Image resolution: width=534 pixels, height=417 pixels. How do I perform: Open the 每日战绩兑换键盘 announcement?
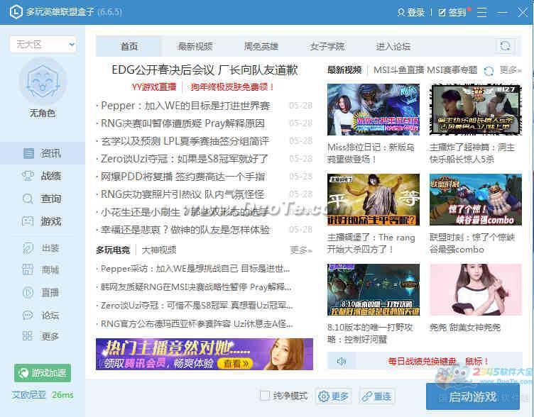coord(438,361)
